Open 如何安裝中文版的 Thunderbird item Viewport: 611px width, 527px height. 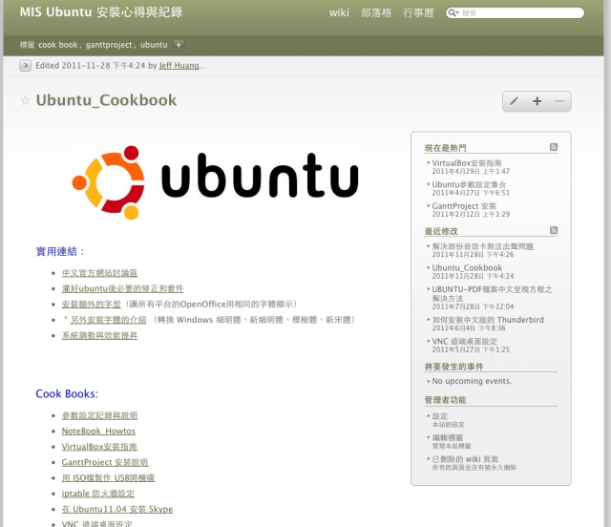pyautogui.click(x=488, y=320)
